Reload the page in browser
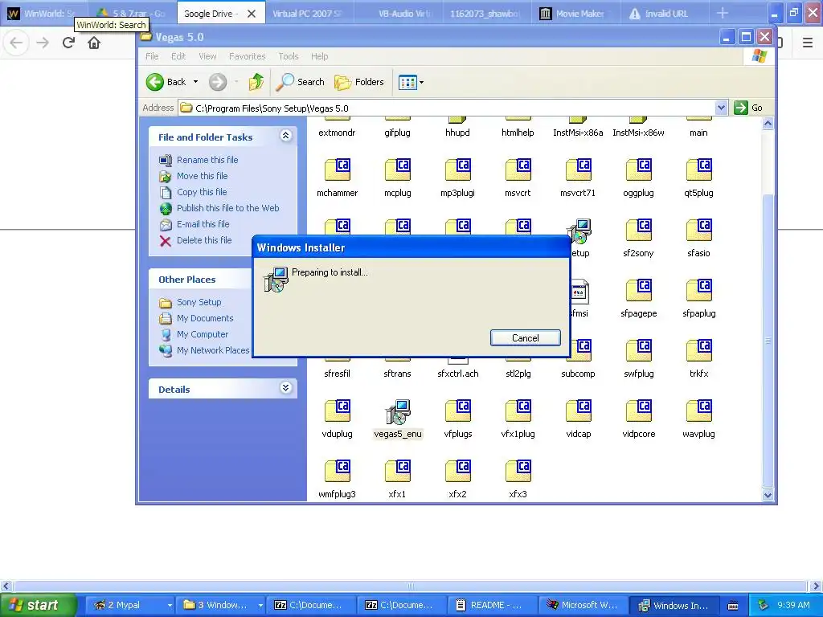Viewport: 823px width, 617px height. pyautogui.click(x=68, y=43)
